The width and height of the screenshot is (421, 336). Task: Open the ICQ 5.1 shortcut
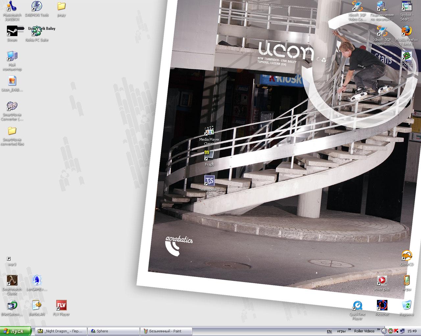point(407,56)
